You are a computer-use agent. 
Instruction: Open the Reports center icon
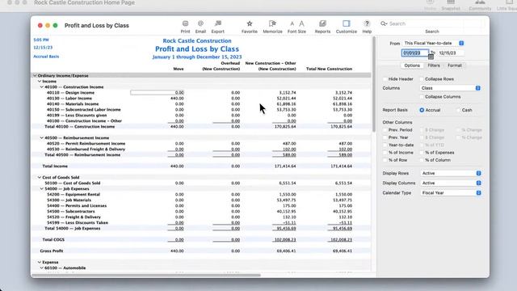(x=322, y=27)
